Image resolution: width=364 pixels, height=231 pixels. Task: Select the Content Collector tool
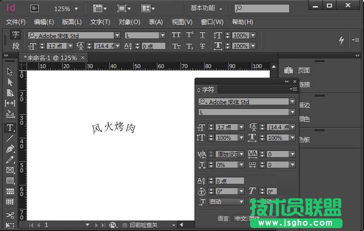click(x=10, y=114)
